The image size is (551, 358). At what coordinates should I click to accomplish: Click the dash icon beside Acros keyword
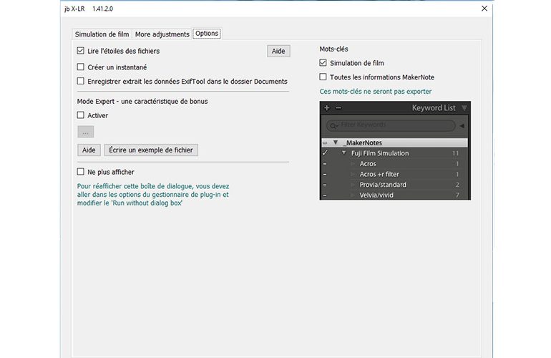point(325,164)
